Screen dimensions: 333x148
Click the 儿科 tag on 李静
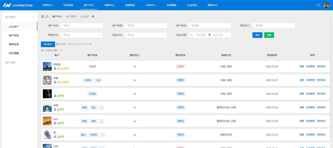(x=98, y=80)
